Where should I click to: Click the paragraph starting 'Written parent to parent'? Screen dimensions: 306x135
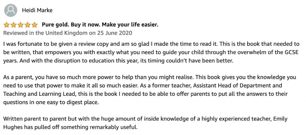(145, 123)
